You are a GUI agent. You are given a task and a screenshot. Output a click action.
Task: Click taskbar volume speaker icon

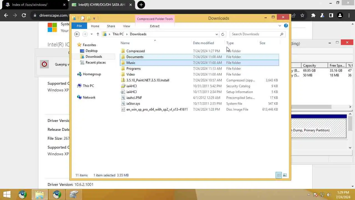(x=329, y=195)
